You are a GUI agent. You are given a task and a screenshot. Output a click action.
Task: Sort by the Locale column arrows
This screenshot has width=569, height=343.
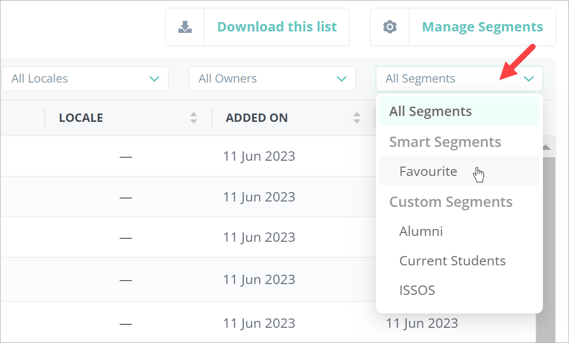click(x=194, y=118)
